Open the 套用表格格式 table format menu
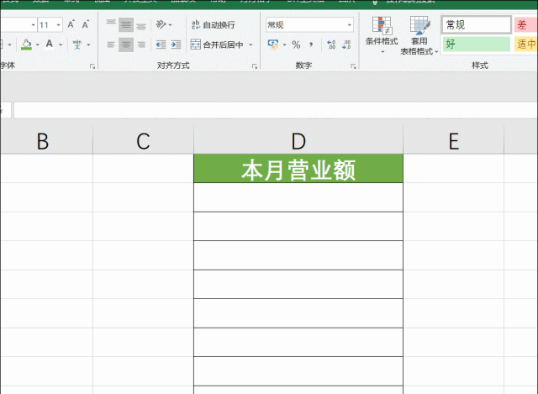The width and height of the screenshot is (538, 394). pos(419,35)
